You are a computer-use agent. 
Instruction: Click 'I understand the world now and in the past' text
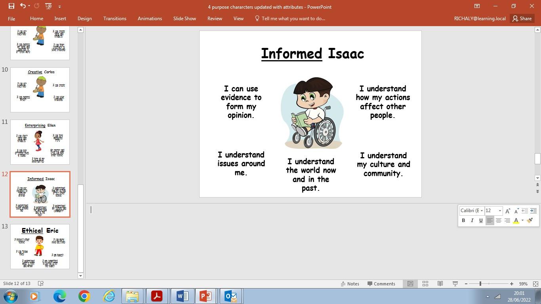coord(311,175)
